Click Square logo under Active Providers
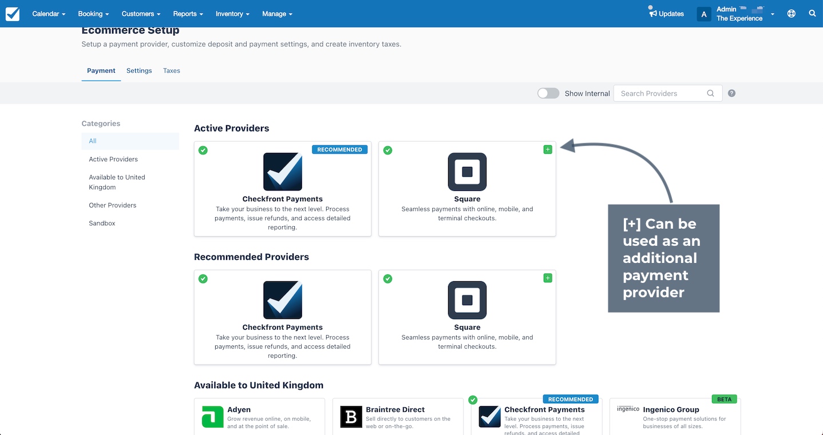This screenshot has height=435, width=823. point(467,171)
